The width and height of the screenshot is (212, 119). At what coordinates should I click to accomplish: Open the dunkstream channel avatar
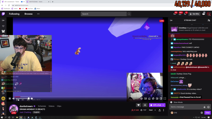point(14,109)
